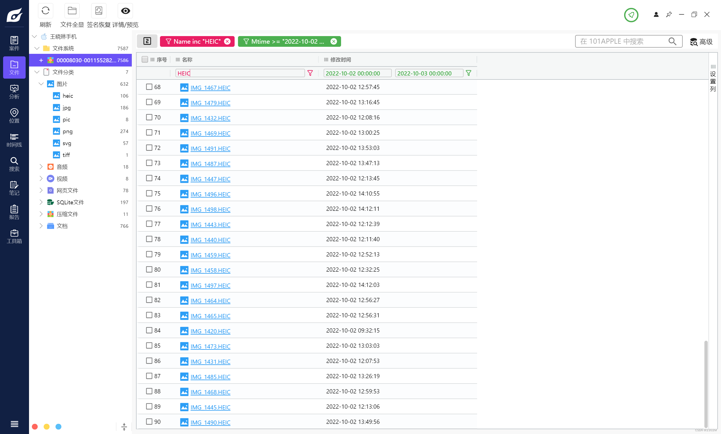Apply the red name filter funnel icon

tap(310, 73)
